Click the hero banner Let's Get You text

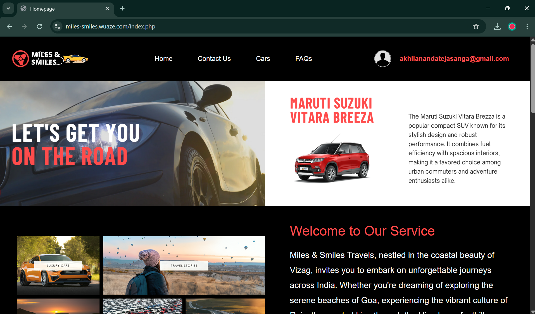click(76, 133)
